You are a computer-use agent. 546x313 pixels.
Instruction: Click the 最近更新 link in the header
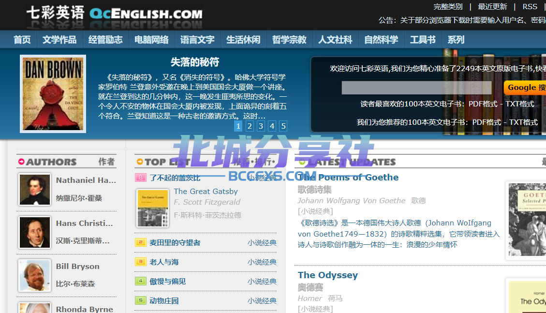(x=492, y=7)
